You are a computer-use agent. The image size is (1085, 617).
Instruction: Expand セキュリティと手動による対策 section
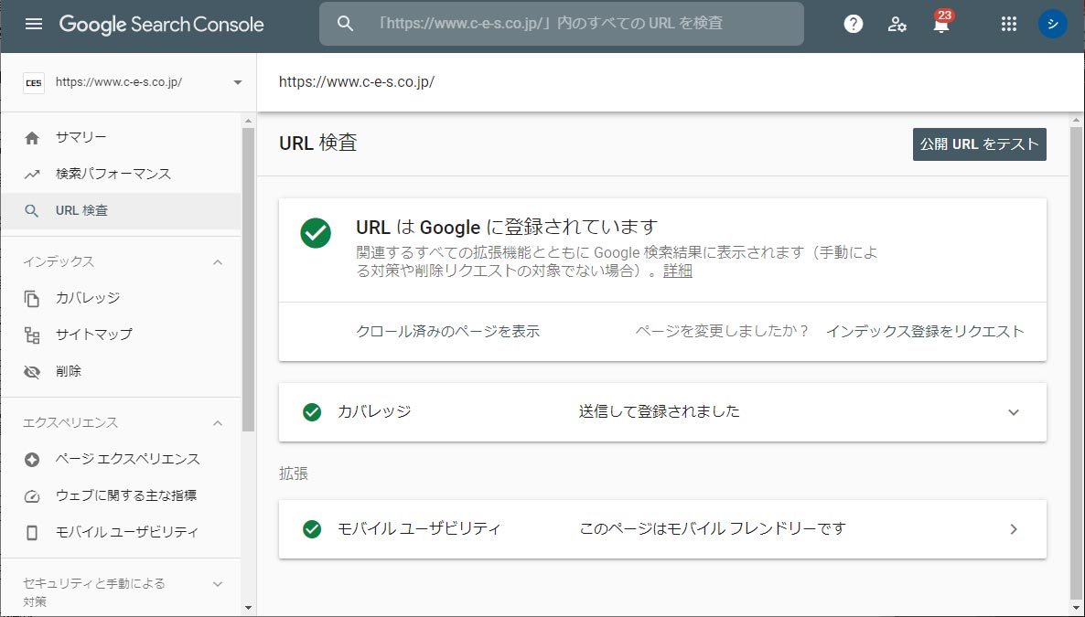click(x=218, y=584)
